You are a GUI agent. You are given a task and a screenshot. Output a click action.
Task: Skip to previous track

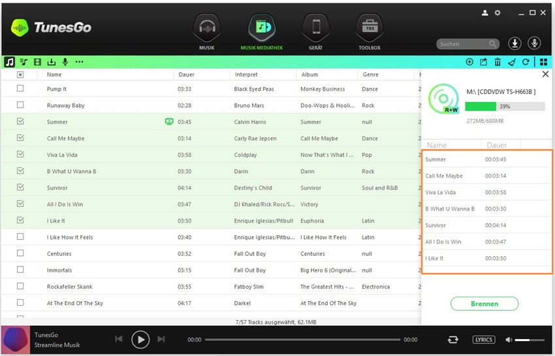tap(119, 339)
